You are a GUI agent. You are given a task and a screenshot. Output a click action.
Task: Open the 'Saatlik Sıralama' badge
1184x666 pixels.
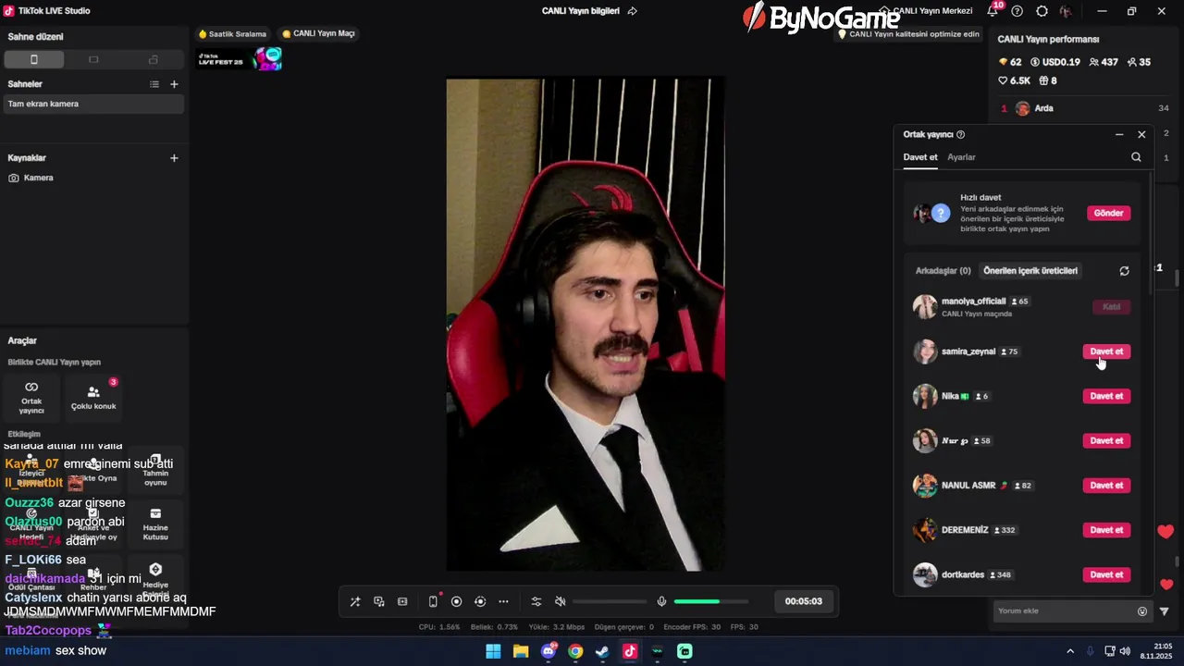coord(232,34)
